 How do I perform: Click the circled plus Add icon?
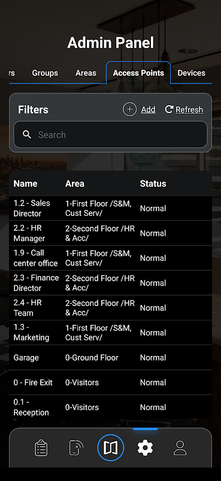tap(129, 109)
